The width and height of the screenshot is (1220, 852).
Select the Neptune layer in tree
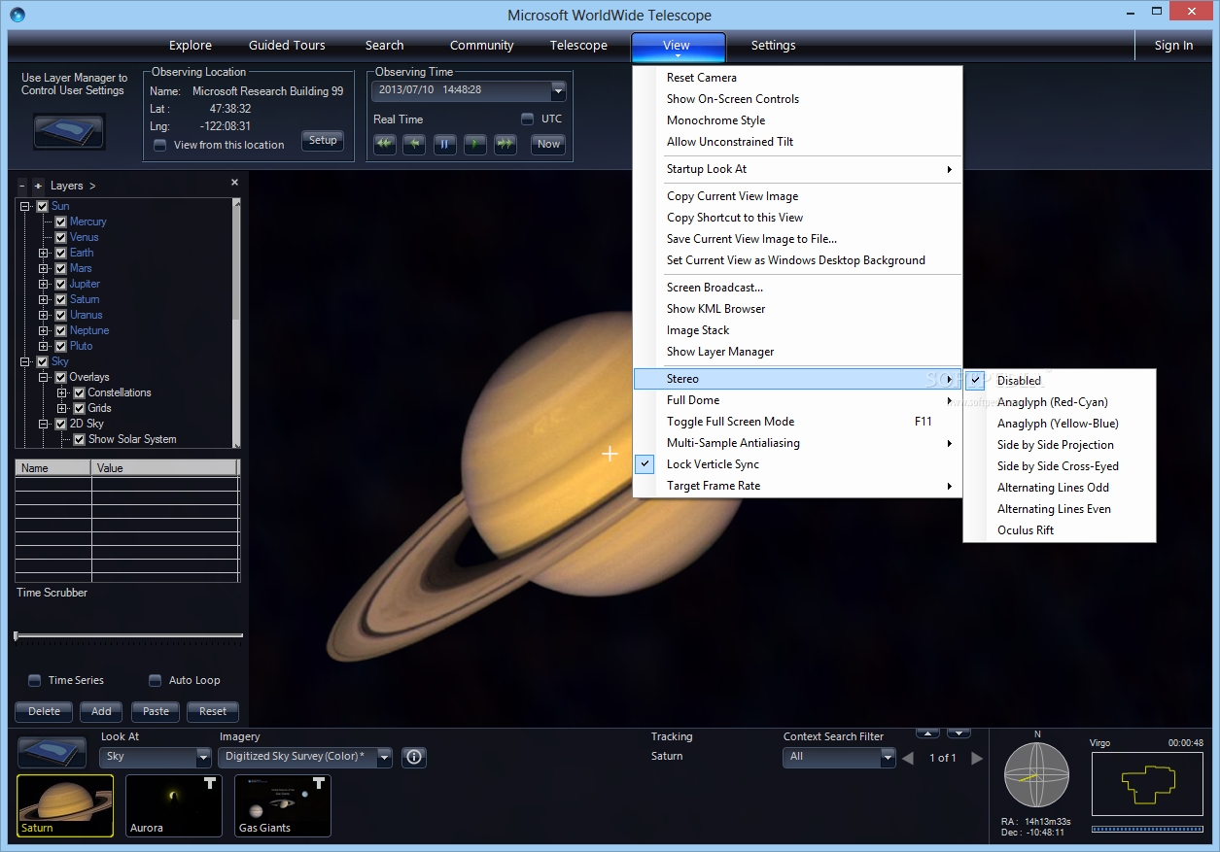[89, 330]
